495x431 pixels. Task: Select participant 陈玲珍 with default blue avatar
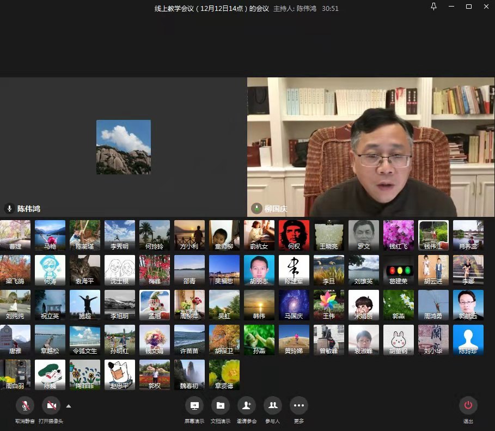[x=468, y=340]
